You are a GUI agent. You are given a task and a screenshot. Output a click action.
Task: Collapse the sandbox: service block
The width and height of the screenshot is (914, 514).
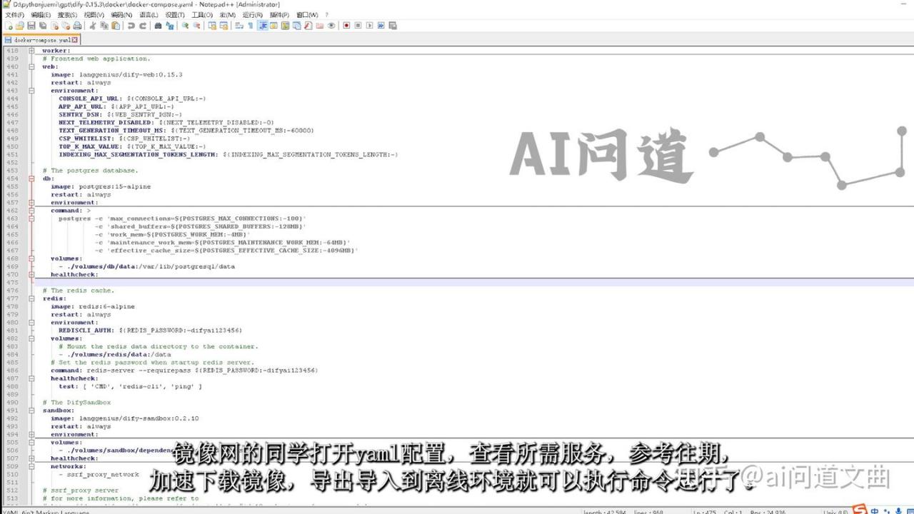coord(31,410)
